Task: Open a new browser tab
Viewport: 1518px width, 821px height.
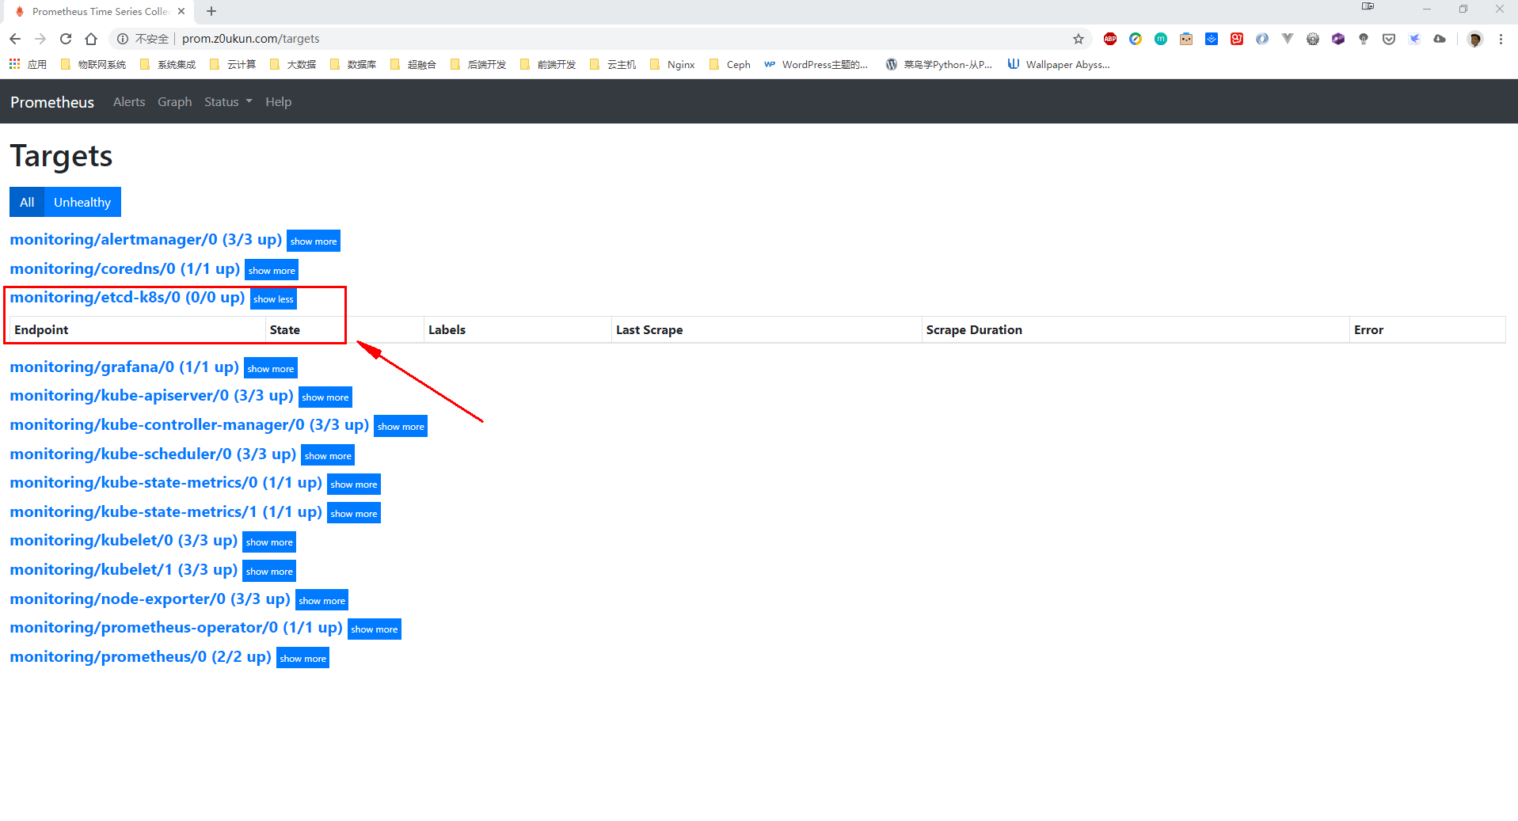Action: [x=211, y=11]
